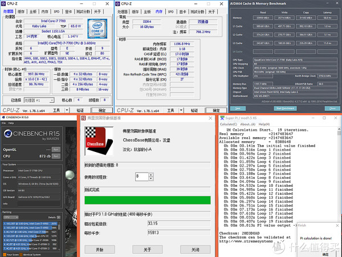Viewport: 342px width, 257px height.
Task: Click the Intel Core i7 7700 name field
Action: click(53, 21)
